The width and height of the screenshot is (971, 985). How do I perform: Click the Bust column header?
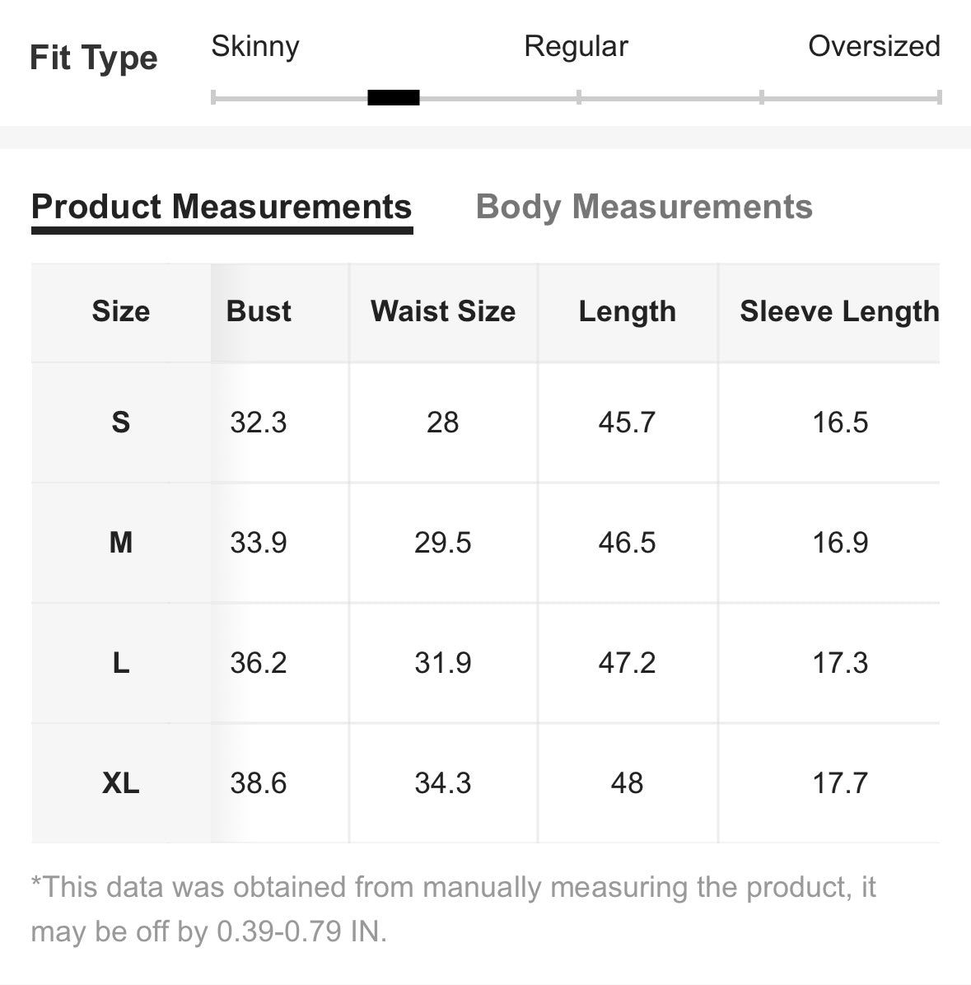(x=259, y=311)
